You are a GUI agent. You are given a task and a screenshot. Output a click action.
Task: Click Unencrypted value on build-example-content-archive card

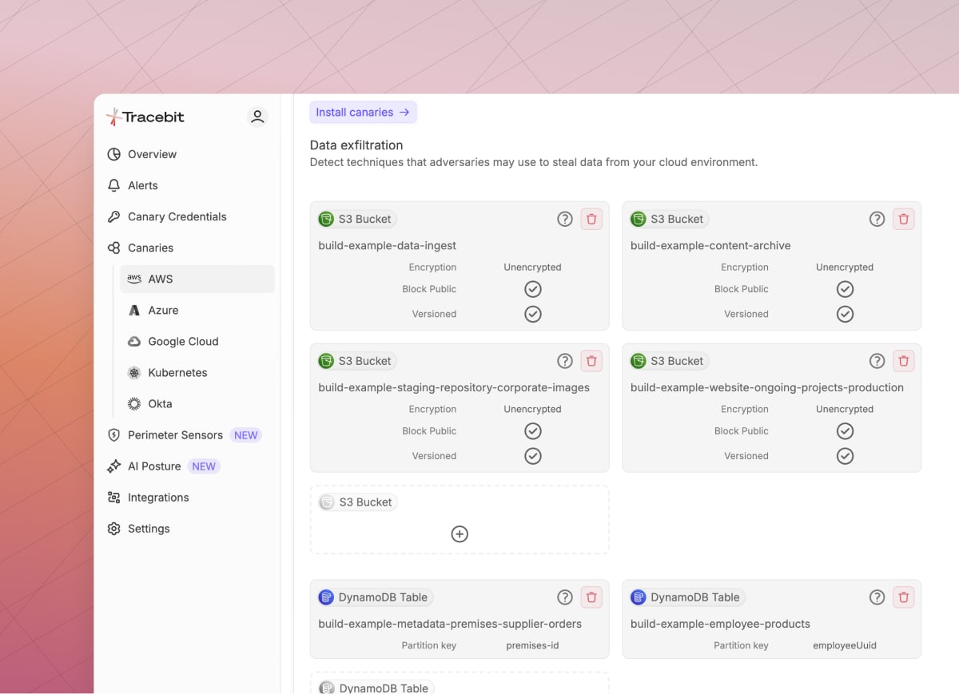pyautogui.click(x=845, y=268)
